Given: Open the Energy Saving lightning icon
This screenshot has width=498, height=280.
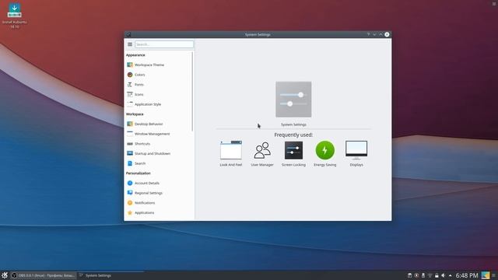Looking at the screenshot, I should coord(325,150).
